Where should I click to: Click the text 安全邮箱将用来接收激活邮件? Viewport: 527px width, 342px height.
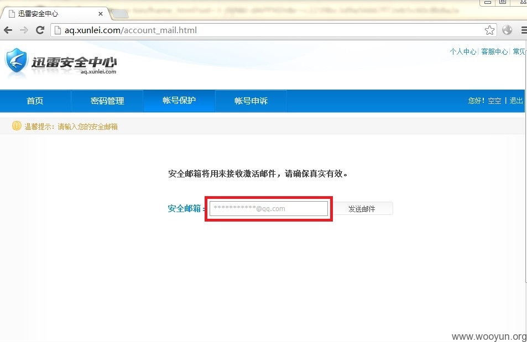pyautogui.click(x=222, y=173)
